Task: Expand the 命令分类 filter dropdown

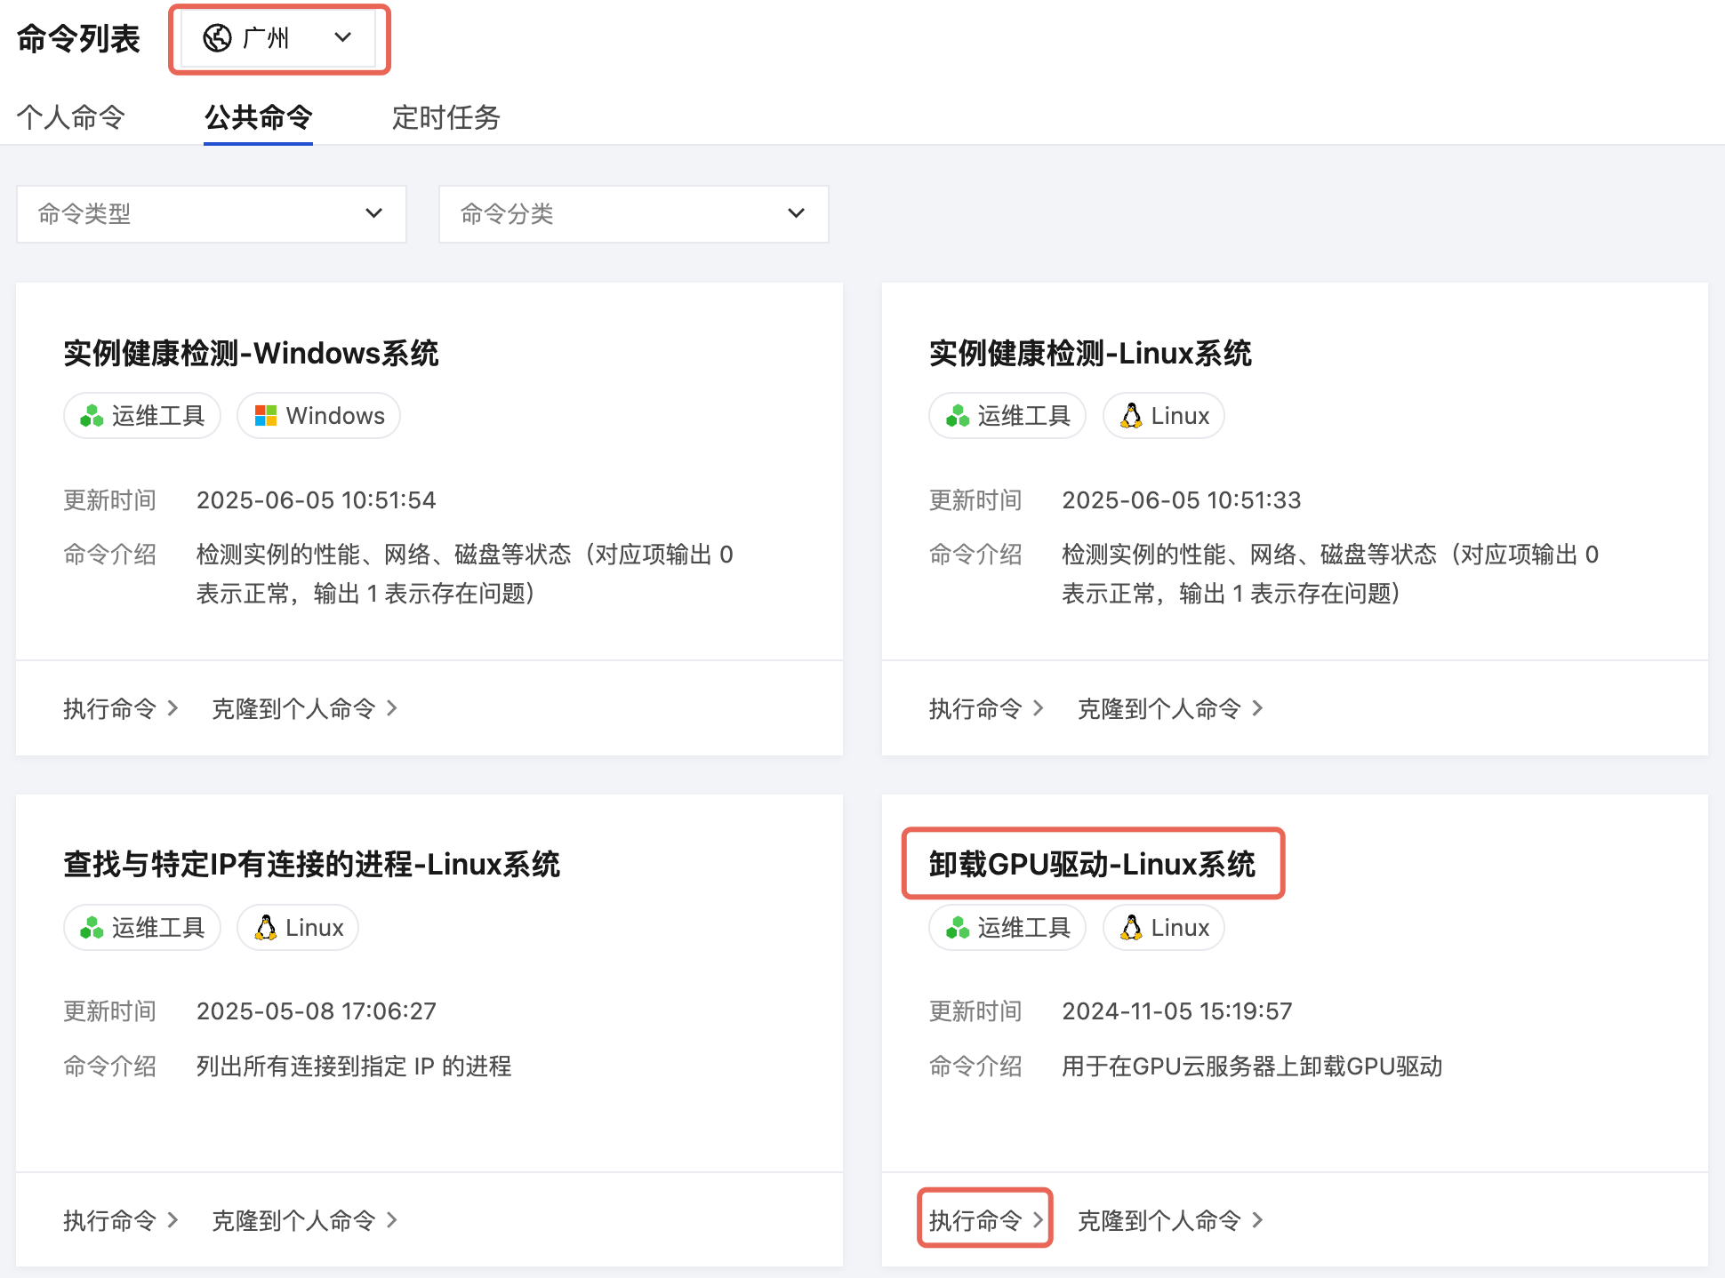Action: click(x=633, y=214)
